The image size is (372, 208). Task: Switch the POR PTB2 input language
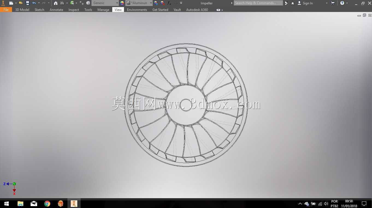point(334,204)
